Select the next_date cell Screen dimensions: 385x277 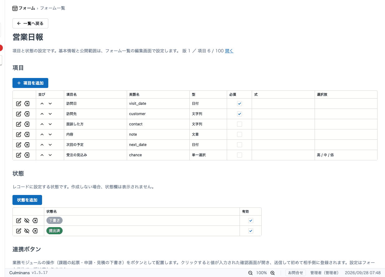point(158,145)
